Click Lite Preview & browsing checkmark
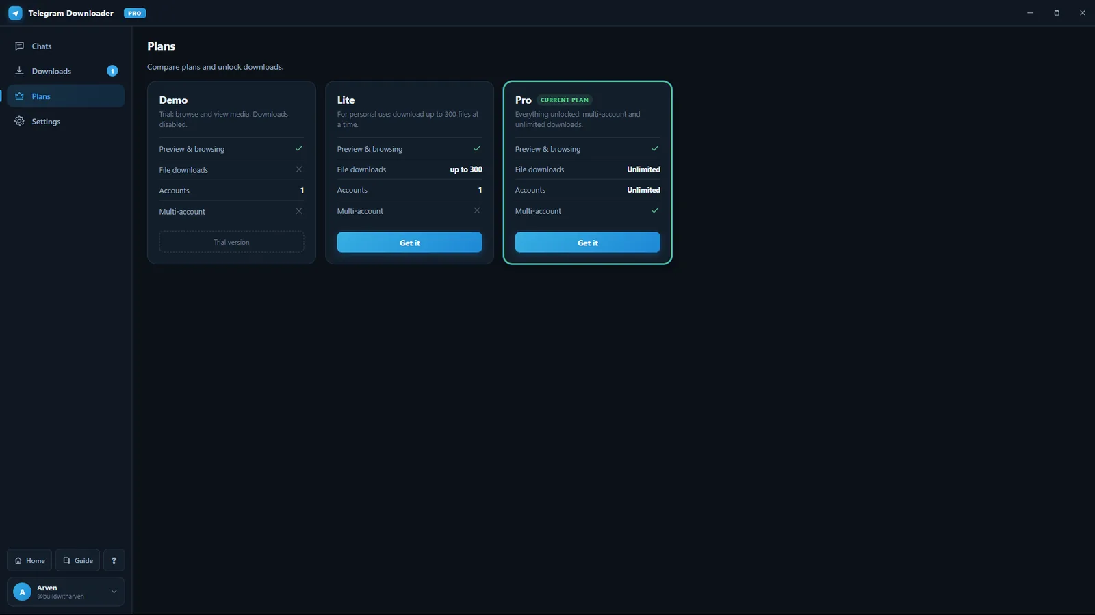This screenshot has width=1095, height=615. 477,148
